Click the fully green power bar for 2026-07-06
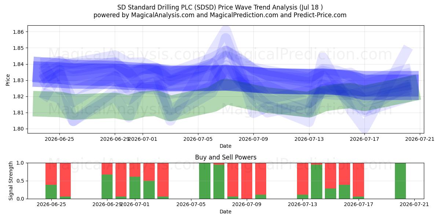The height and width of the screenshot is (220, 440). point(205,181)
